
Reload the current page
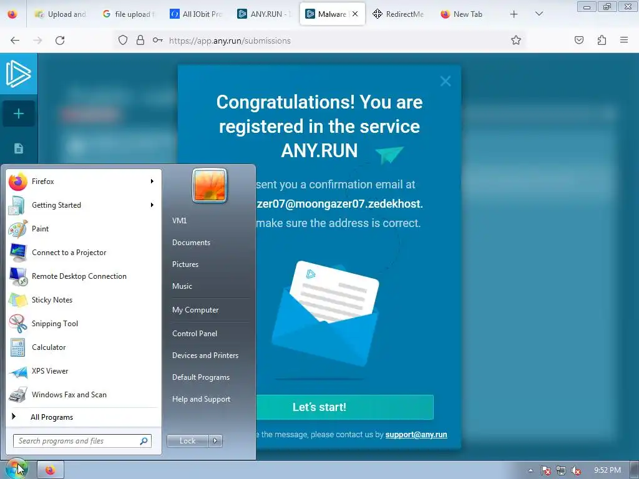pos(60,41)
